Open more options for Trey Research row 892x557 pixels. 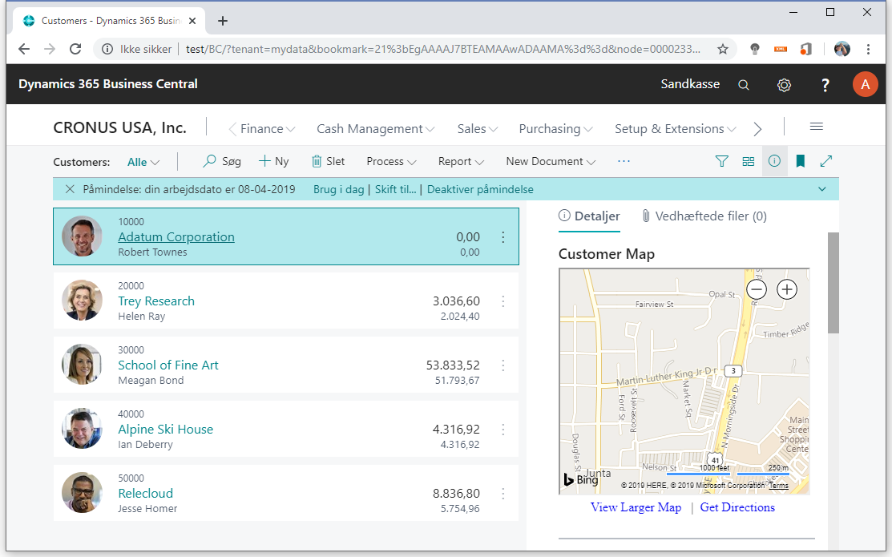pyautogui.click(x=503, y=301)
